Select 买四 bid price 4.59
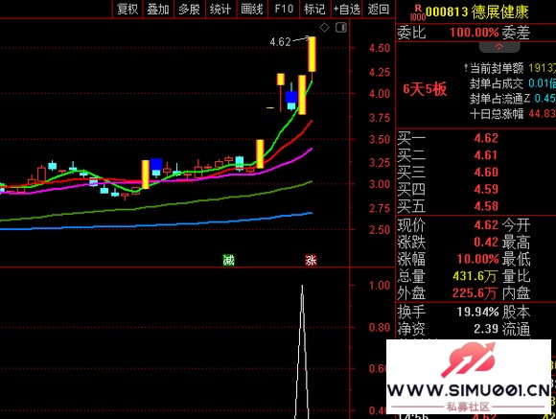 (486, 189)
